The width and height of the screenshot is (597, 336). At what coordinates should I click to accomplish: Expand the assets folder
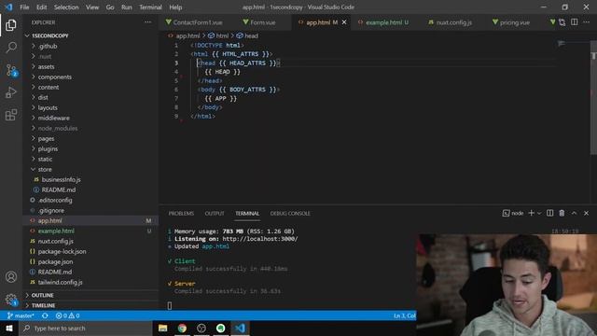[x=46, y=66]
